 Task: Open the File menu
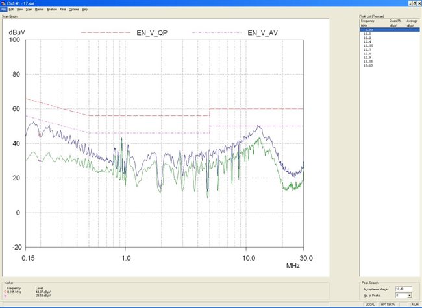pyautogui.click(x=3, y=10)
